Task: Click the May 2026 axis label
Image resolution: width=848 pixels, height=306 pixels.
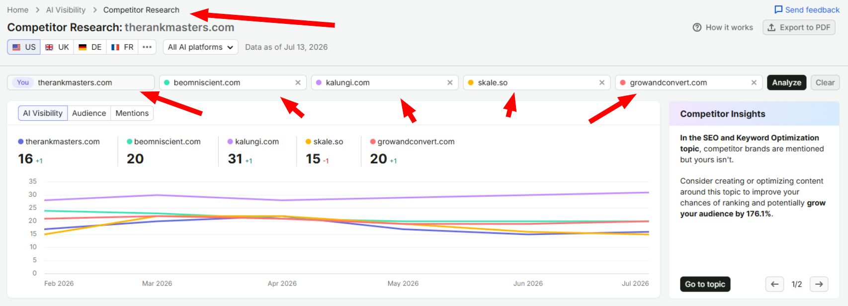Action: (x=403, y=284)
